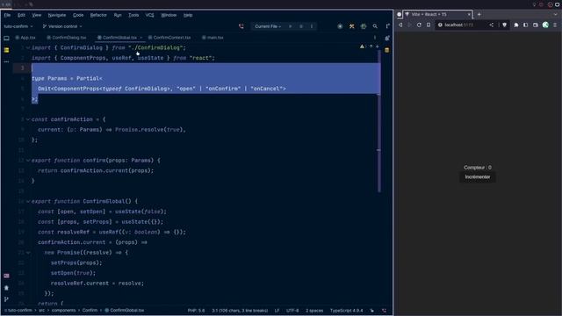
Task: Collapse the import block fold arrow
Action: (28, 47)
